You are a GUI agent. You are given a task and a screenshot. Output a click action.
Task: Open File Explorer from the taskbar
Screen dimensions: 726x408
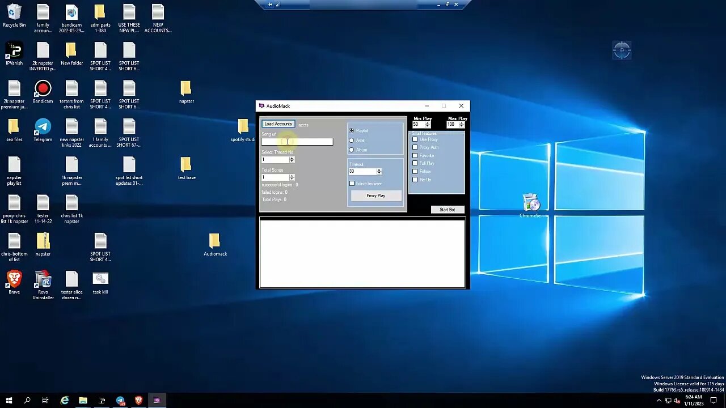pos(83,401)
